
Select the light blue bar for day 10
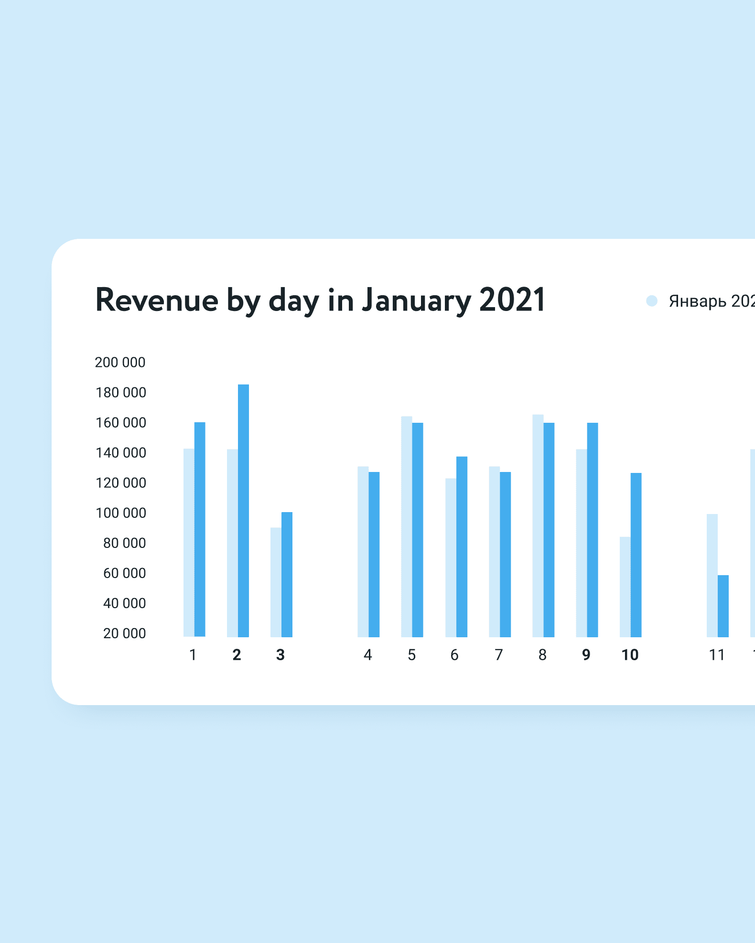625,587
